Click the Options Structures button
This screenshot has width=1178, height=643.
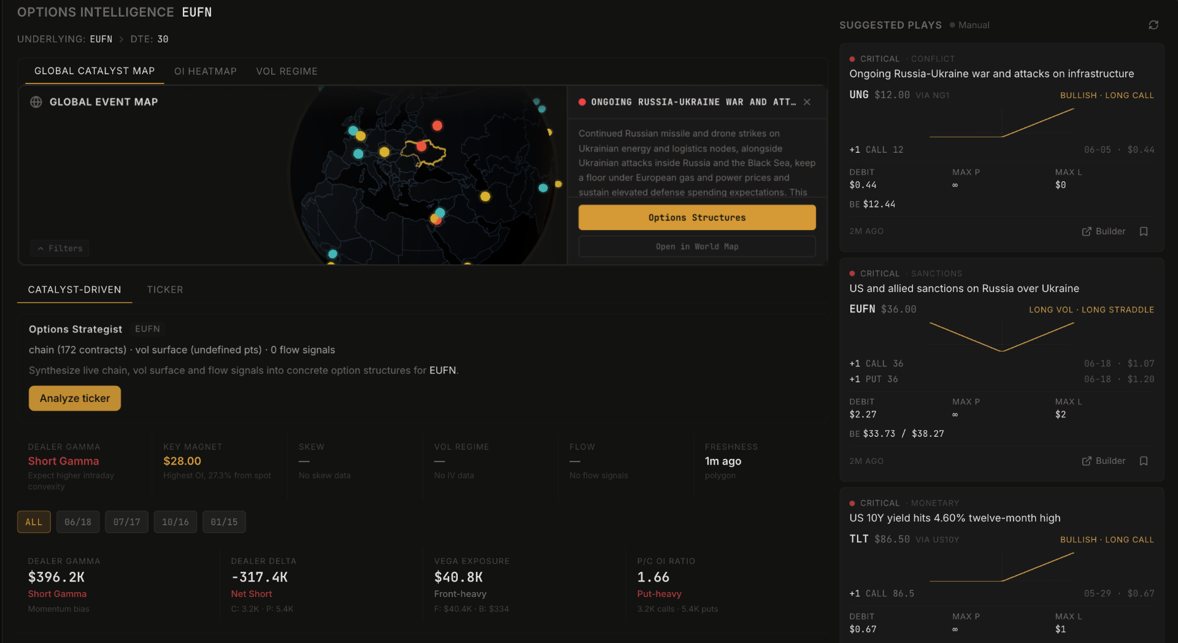[x=697, y=218]
